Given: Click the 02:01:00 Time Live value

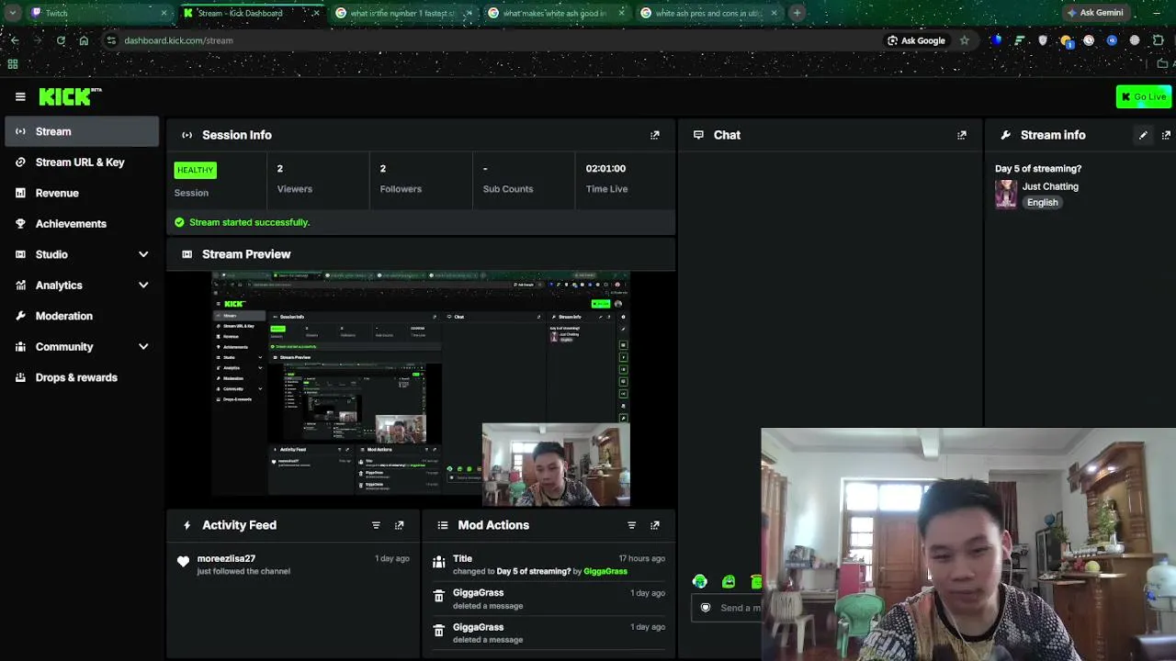Looking at the screenshot, I should 605,168.
